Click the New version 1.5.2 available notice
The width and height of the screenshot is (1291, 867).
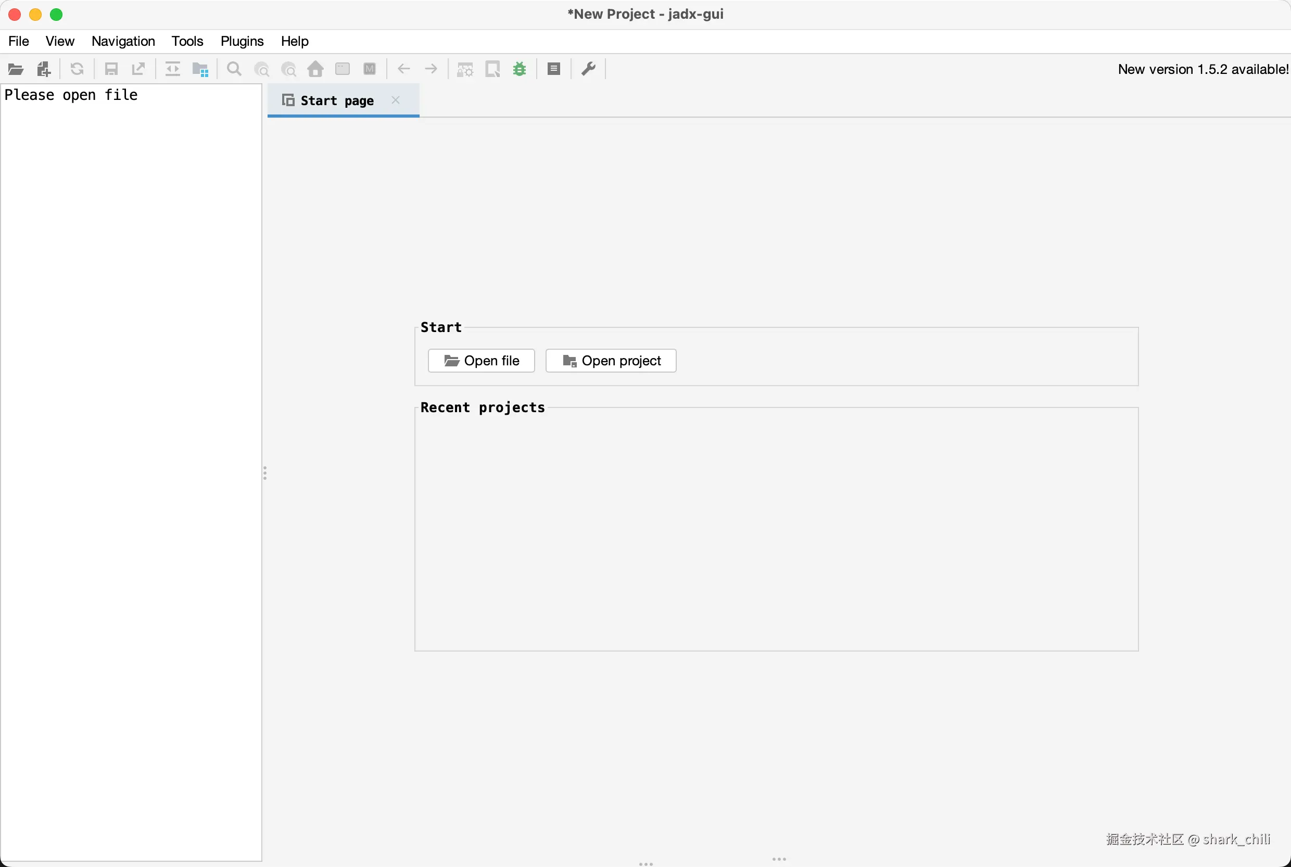coord(1203,69)
